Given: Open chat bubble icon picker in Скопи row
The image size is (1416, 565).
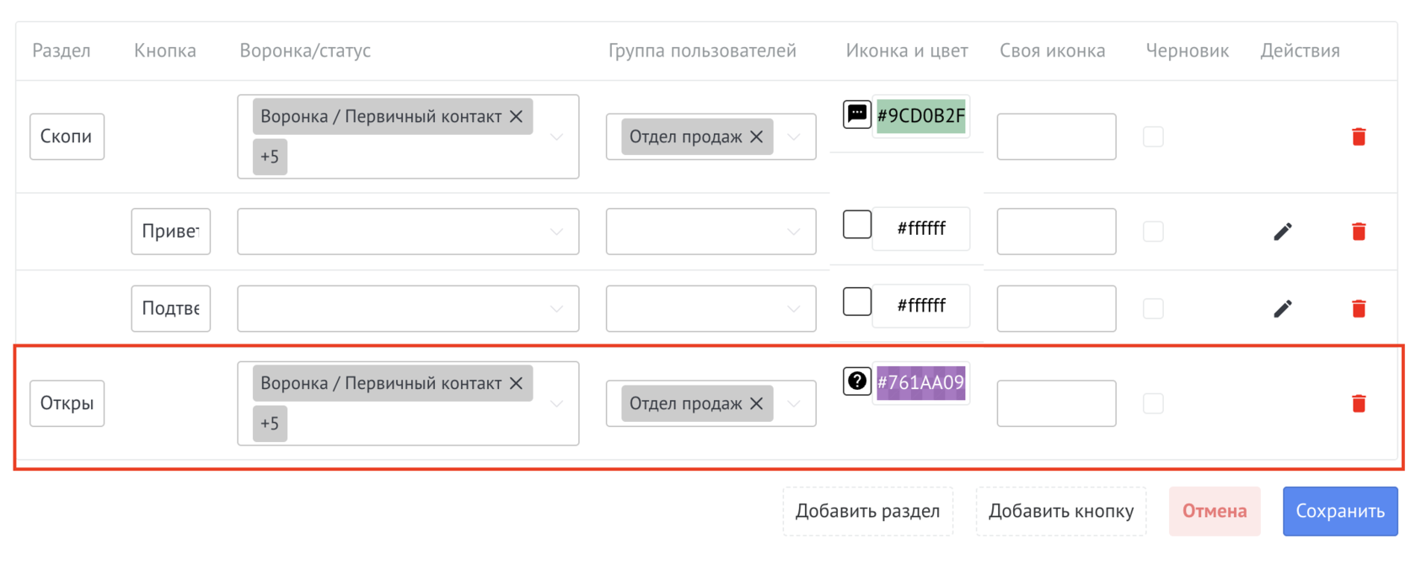Looking at the screenshot, I should 856,114.
